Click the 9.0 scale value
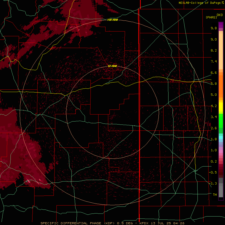This screenshot has height=225, width=225. coord(214,39)
